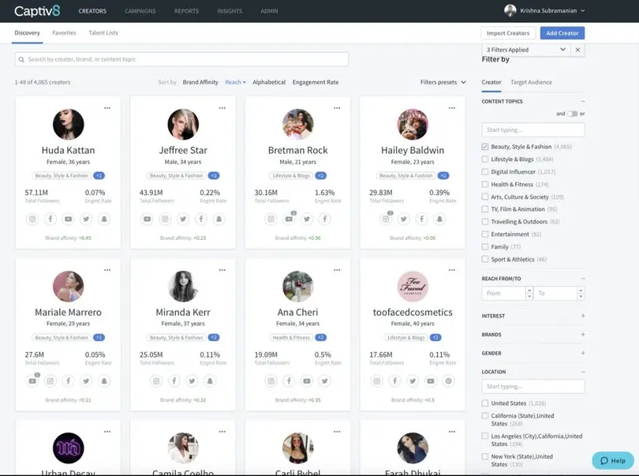Open Bretman Rock's Twitter icon
This screenshot has height=476, width=639.
point(307,219)
